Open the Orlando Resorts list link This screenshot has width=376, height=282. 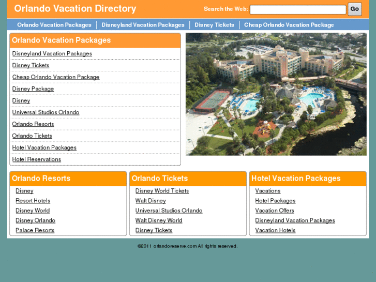pyautogui.click(x=33, y=124)
